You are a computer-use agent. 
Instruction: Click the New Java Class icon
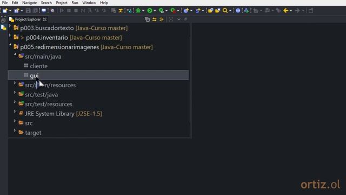point(186,10)
